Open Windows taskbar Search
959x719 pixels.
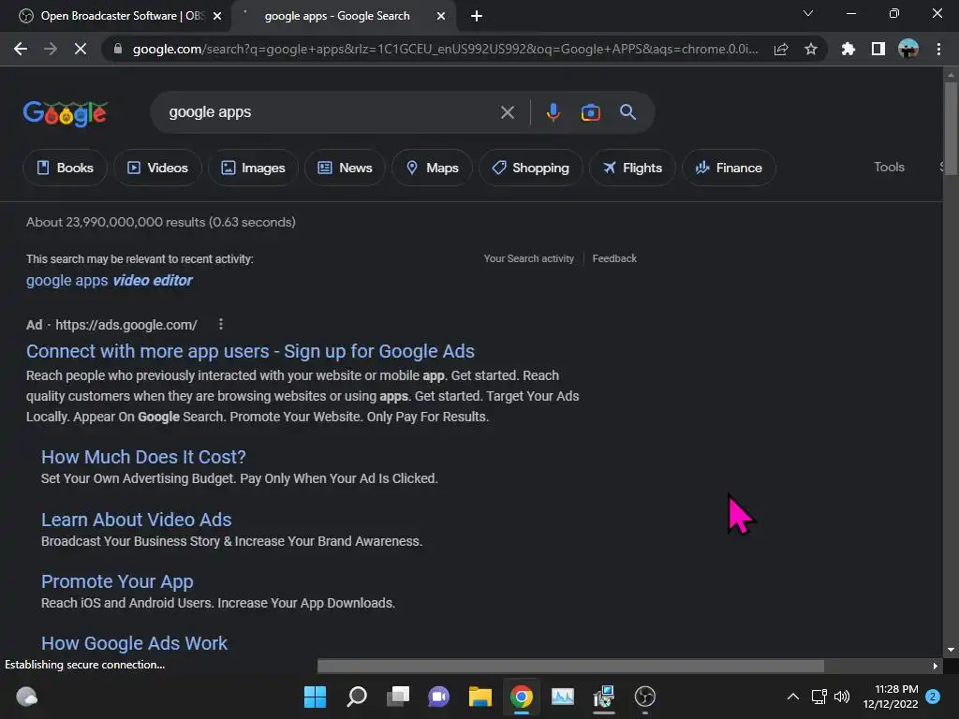click(357, 697)
